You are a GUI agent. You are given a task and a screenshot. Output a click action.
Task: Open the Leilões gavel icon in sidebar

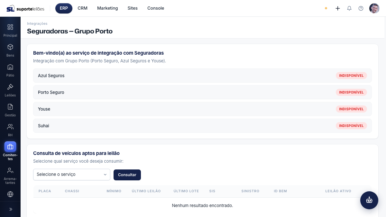[x=10, y=87]
